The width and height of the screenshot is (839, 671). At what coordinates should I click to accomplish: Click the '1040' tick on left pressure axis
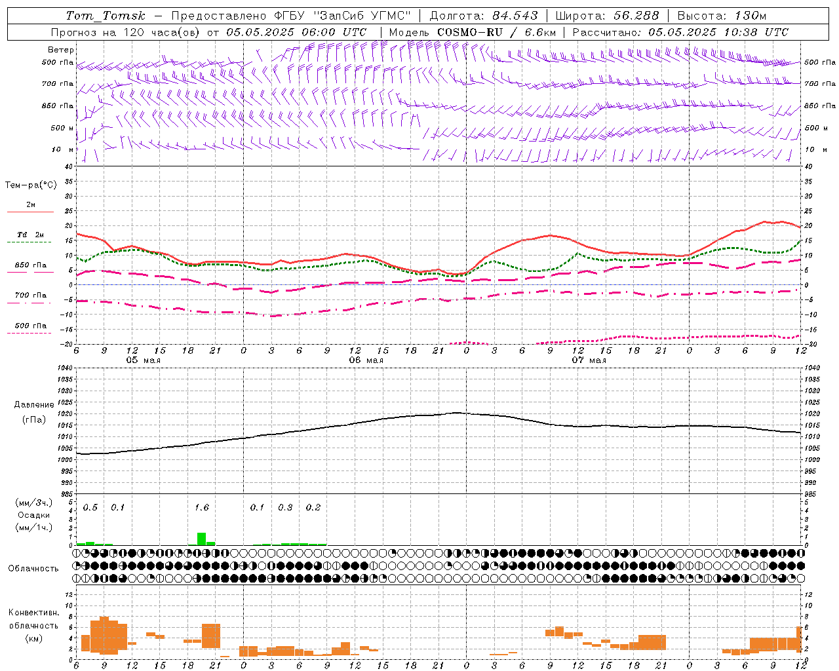coord(64,368)
